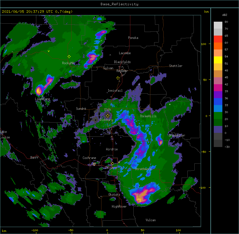This screenshot has width=239, height=234.
Task: Click the red 65 dBZ legend color
Action: click(218, 39)
